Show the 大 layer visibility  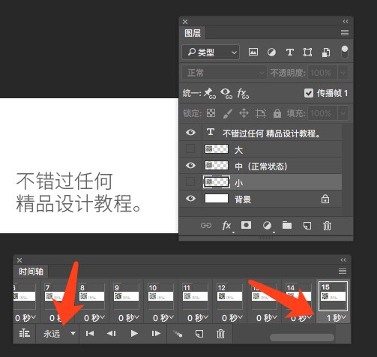tap(190, 149)
